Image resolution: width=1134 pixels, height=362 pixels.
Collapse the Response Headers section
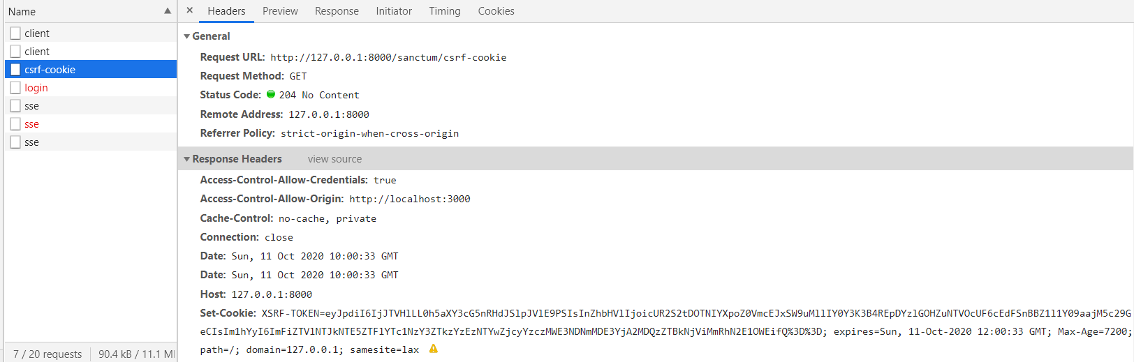tap(187, 159)
